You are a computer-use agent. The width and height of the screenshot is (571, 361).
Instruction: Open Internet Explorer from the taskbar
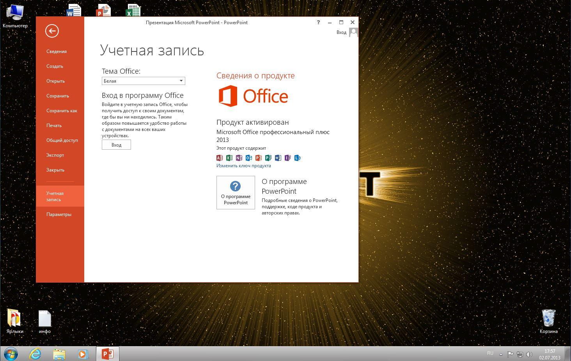[x=35, y=354]
